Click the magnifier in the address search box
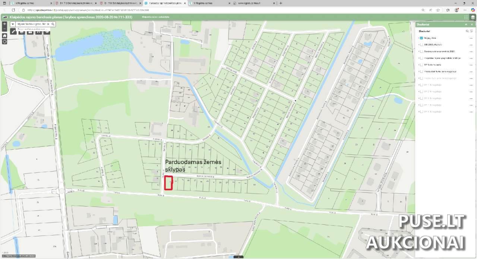The image size is (477, 259). pos(53,24)
